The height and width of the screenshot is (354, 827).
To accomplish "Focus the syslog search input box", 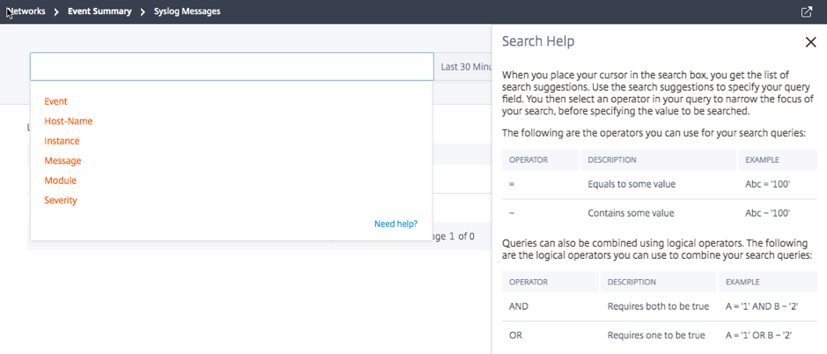I will pos(232,66).
